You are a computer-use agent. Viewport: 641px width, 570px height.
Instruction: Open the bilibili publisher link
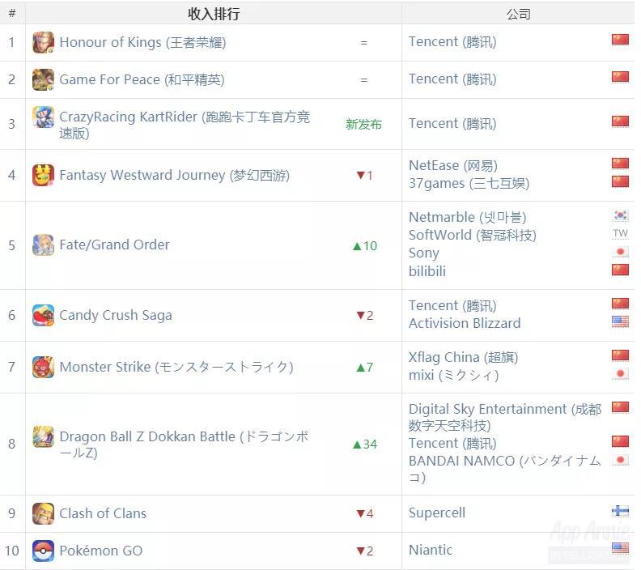tap(427, 271)
